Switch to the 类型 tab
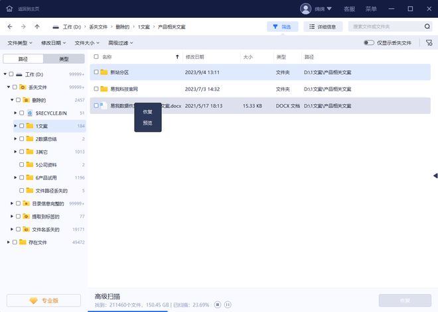This screenshot has height=312, width=438. 64,59
